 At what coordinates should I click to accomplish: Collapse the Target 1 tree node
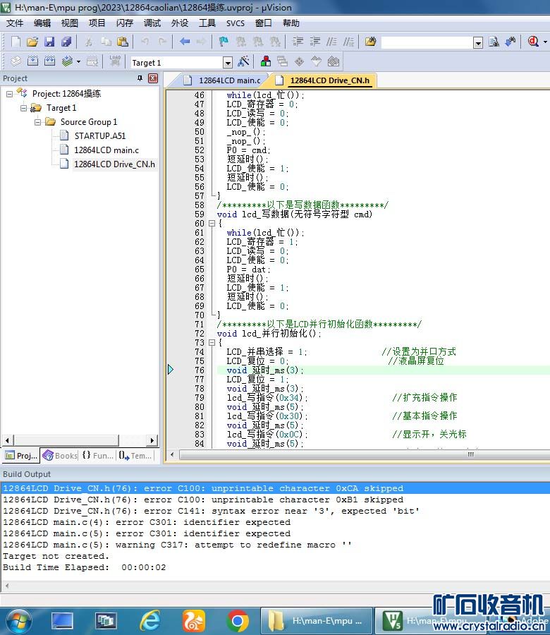click(24, 108)
